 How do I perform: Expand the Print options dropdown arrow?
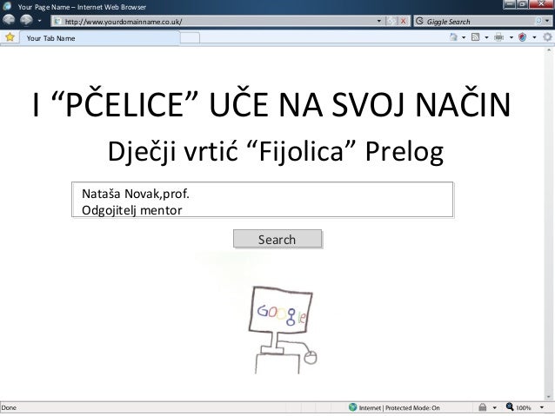[512, 37]
